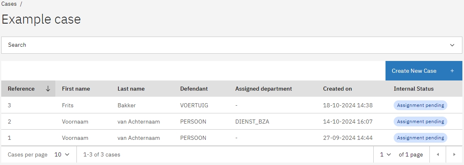Sort by the Defendant column header

pyautogui.click(x=194, y=89)
